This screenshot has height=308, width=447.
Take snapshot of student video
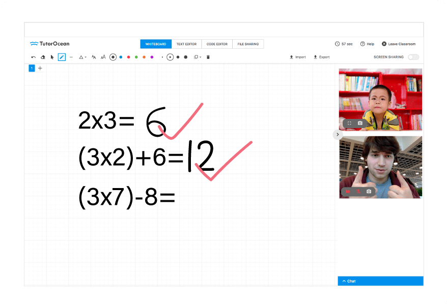360,124
